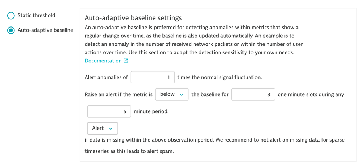Focus the minute period input showing 5
This screenshot has width=362, height=164.
tap(109, 111)
